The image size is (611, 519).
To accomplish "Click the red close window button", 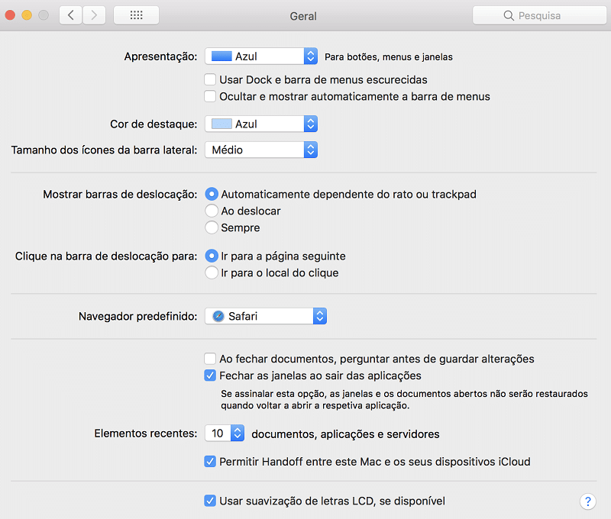I will tap(10, 15).
